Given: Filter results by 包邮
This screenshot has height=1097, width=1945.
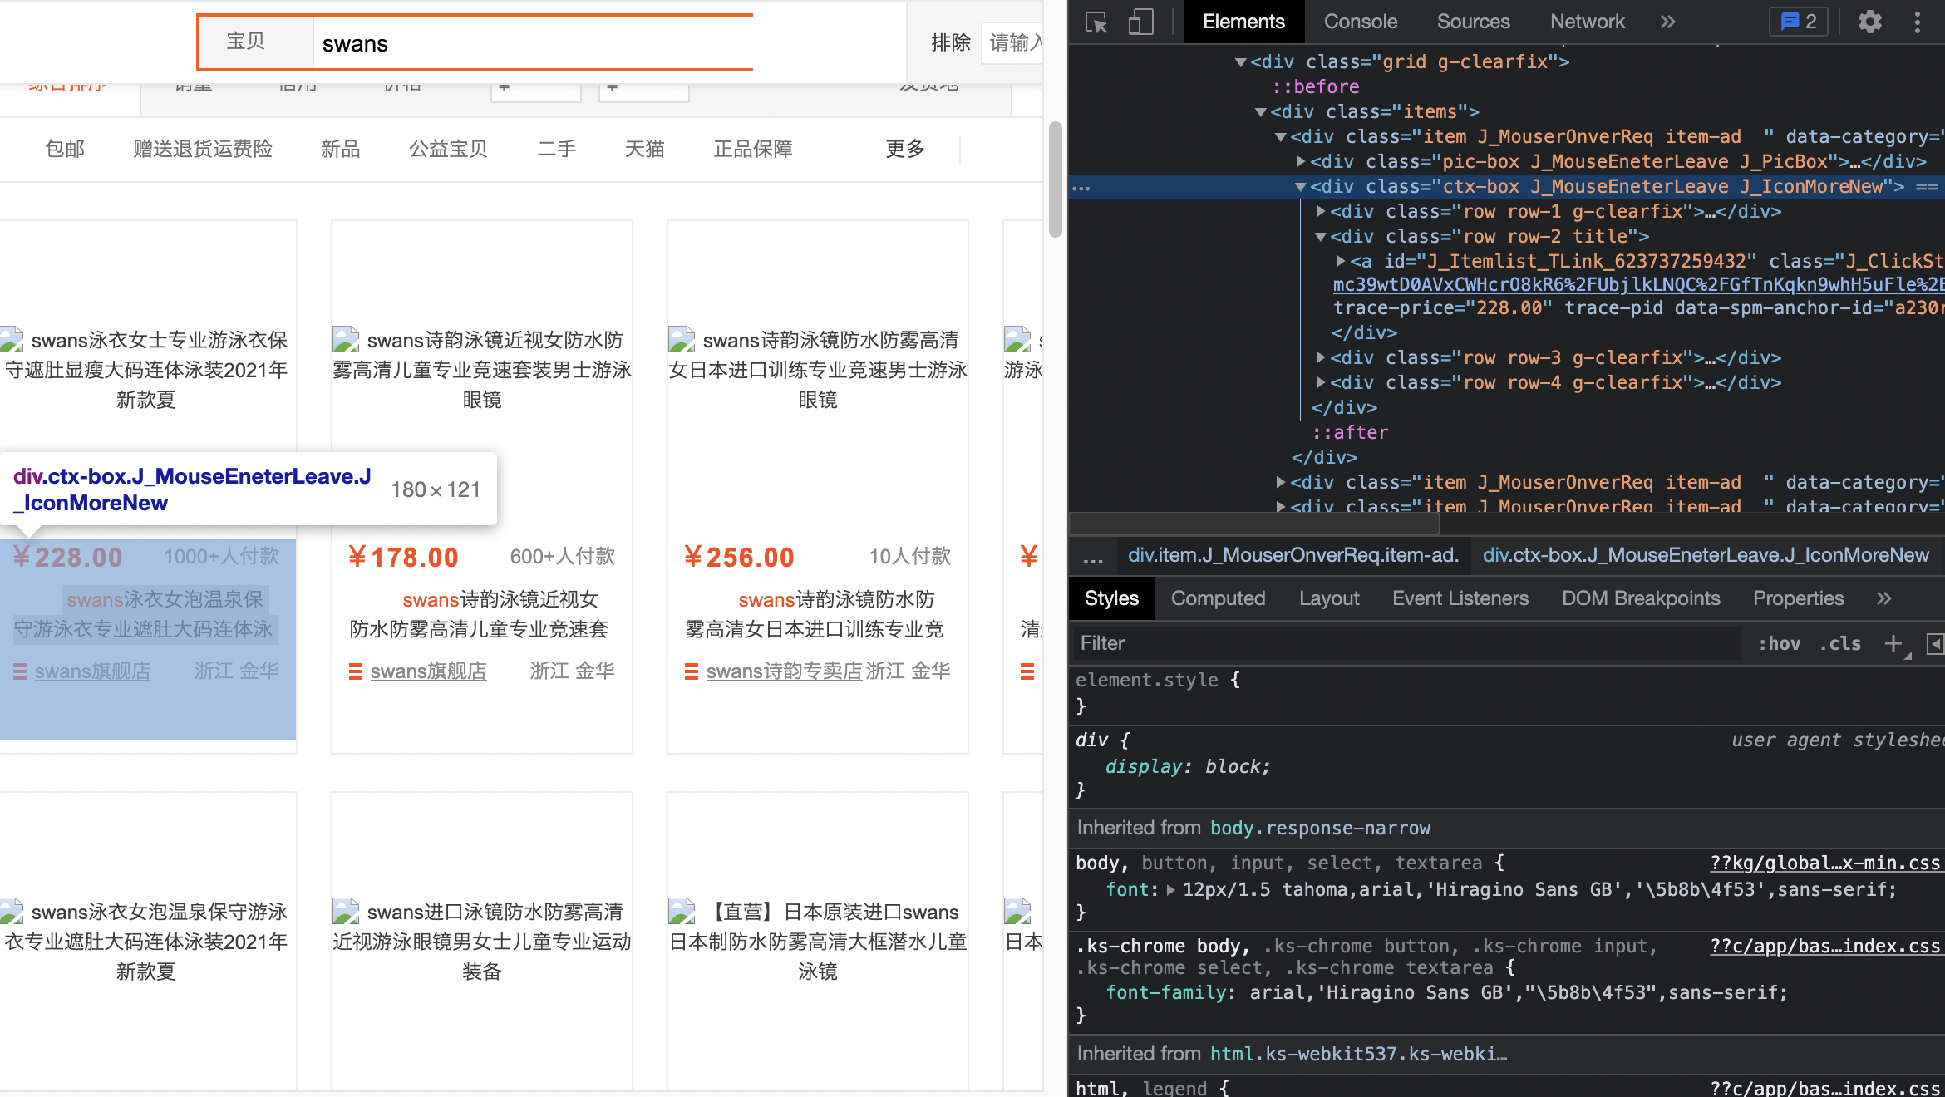Looking at the screenshot, I should click(x=65, y=149).
